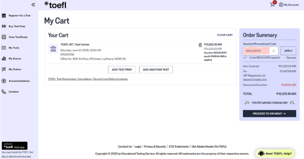Viewport: 304px width, 159px height.
Task: Click the struck-through ₹14,322.03 INR original price
Action: (213, 49)
